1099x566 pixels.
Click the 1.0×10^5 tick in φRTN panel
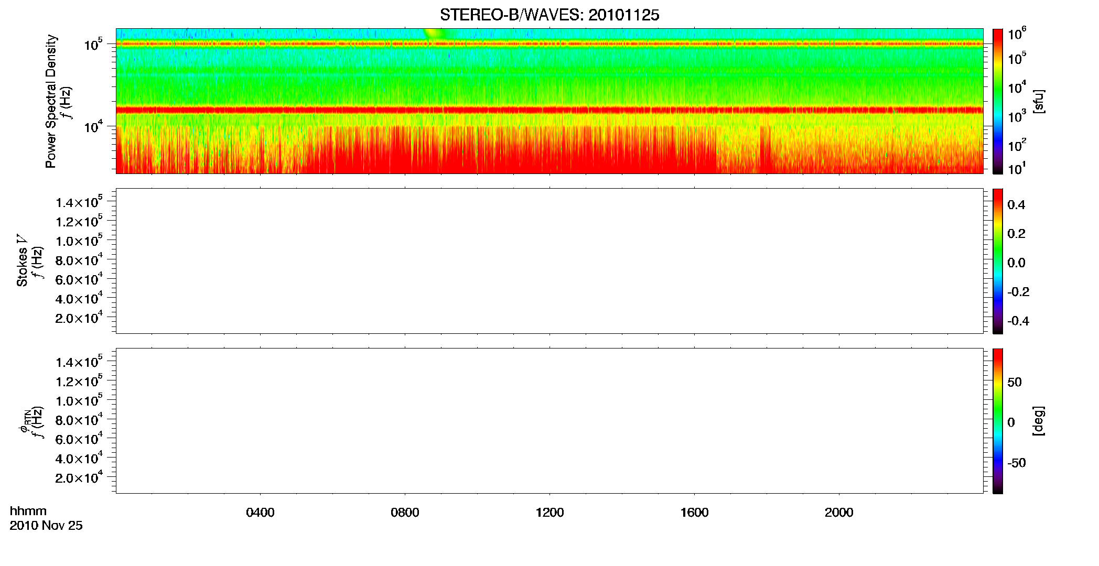click(79, 400)
